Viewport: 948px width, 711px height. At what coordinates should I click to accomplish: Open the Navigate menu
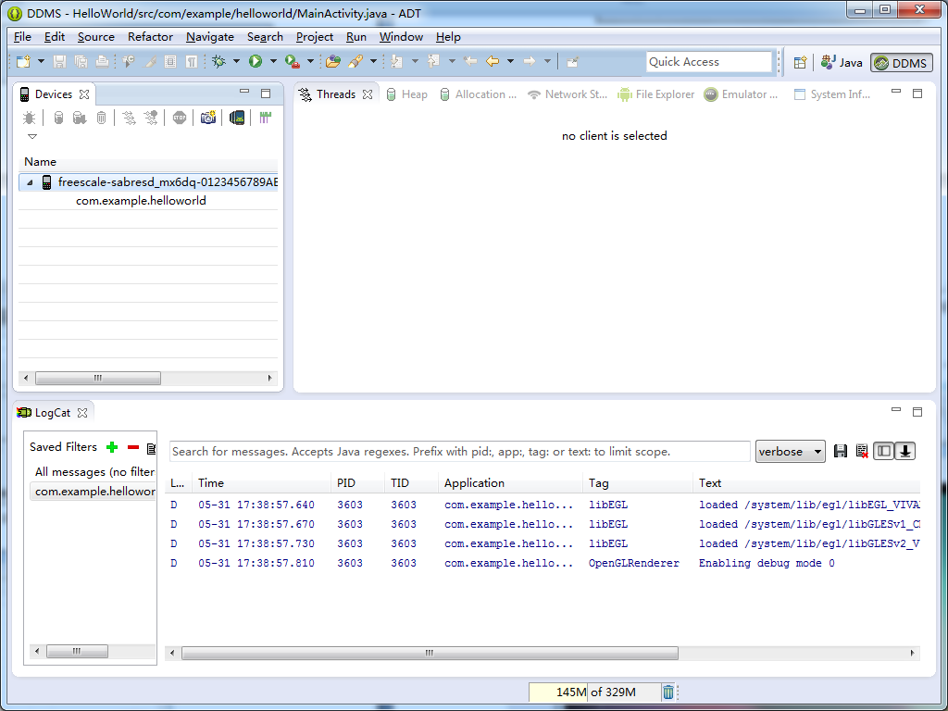click(210, 37)
